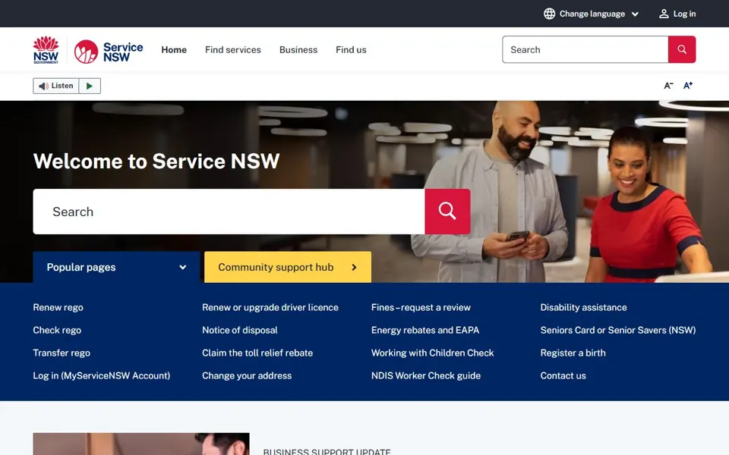Open the Contact us link
This screenshot has height=455, width=729.
click(x=563, y=375)
